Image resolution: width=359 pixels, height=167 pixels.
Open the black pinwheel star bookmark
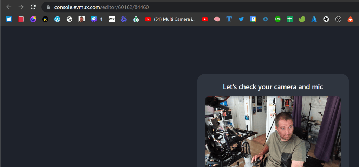click(326, 19)
